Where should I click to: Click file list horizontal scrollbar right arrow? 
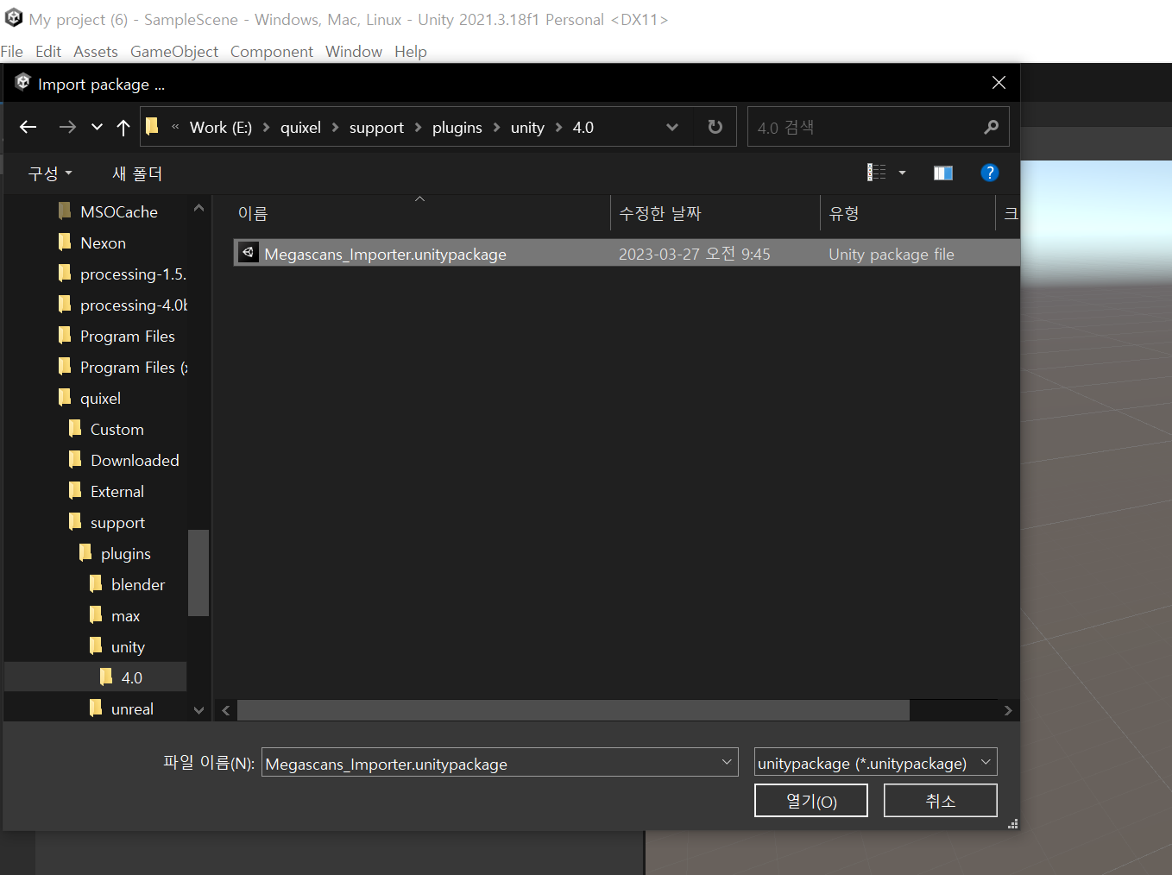point(1007,710)
